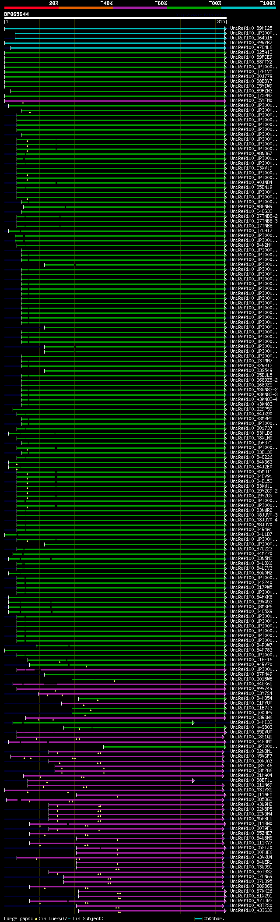
Task: Open hit UniRef100_B9FCE9
Action: pos(251,57)
